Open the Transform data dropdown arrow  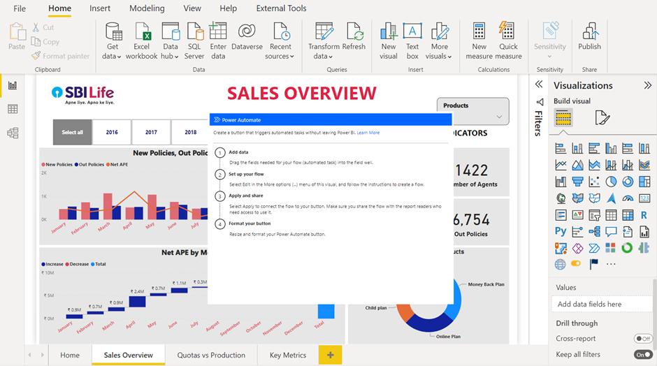tap(331, 57)
